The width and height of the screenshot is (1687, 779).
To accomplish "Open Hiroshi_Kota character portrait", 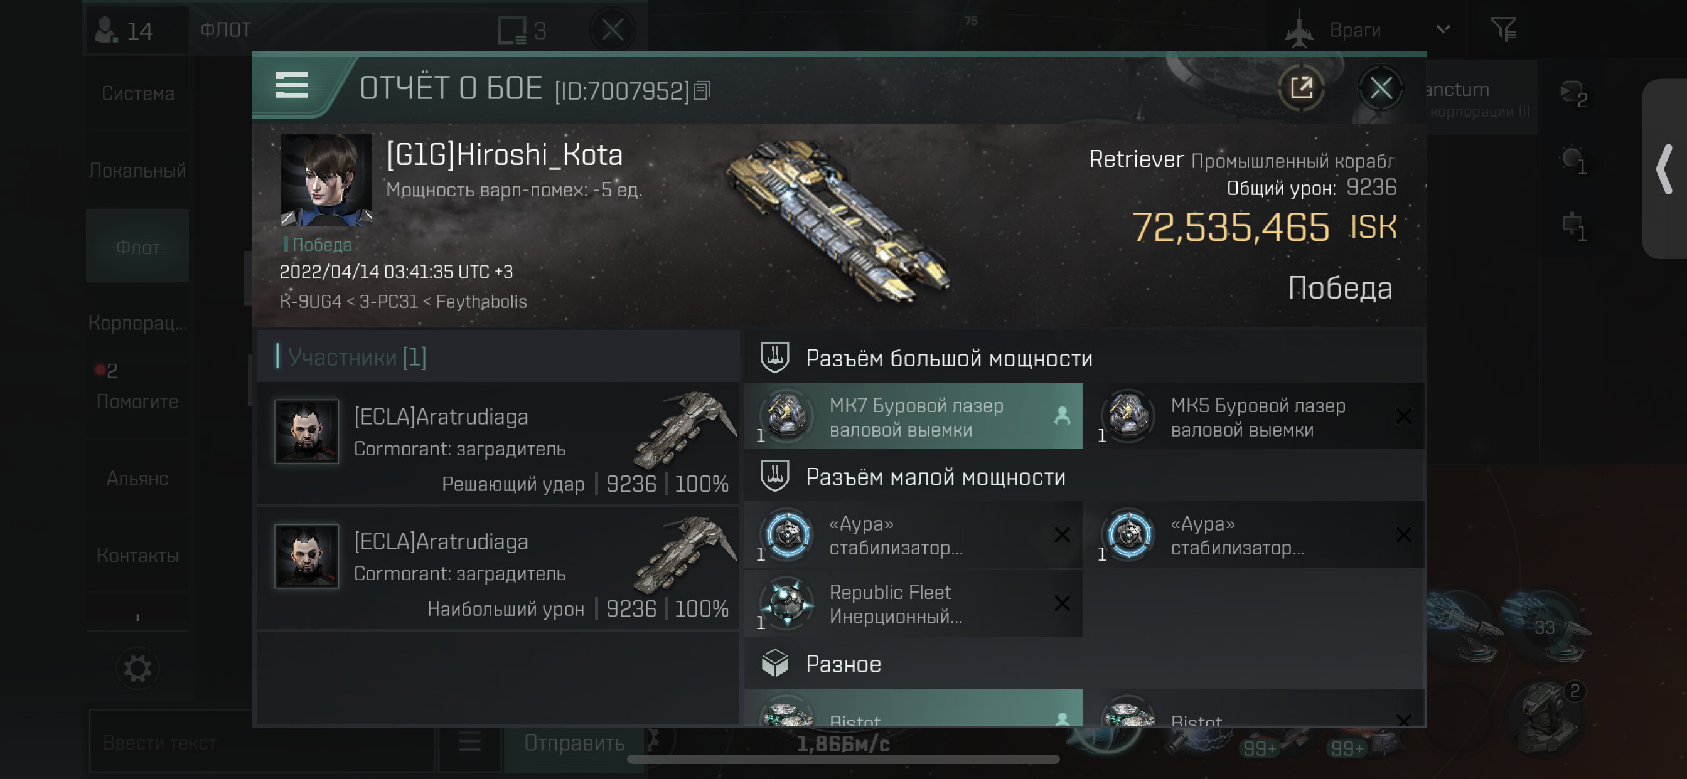I will click(326, 179).
